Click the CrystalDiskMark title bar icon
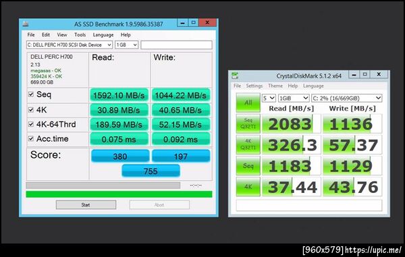Image resolution: width=405 pixels, height=257 pixels. coord(235,76)
